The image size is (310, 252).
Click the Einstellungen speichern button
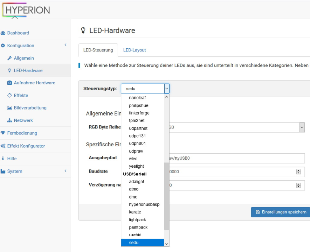(280, 212)
